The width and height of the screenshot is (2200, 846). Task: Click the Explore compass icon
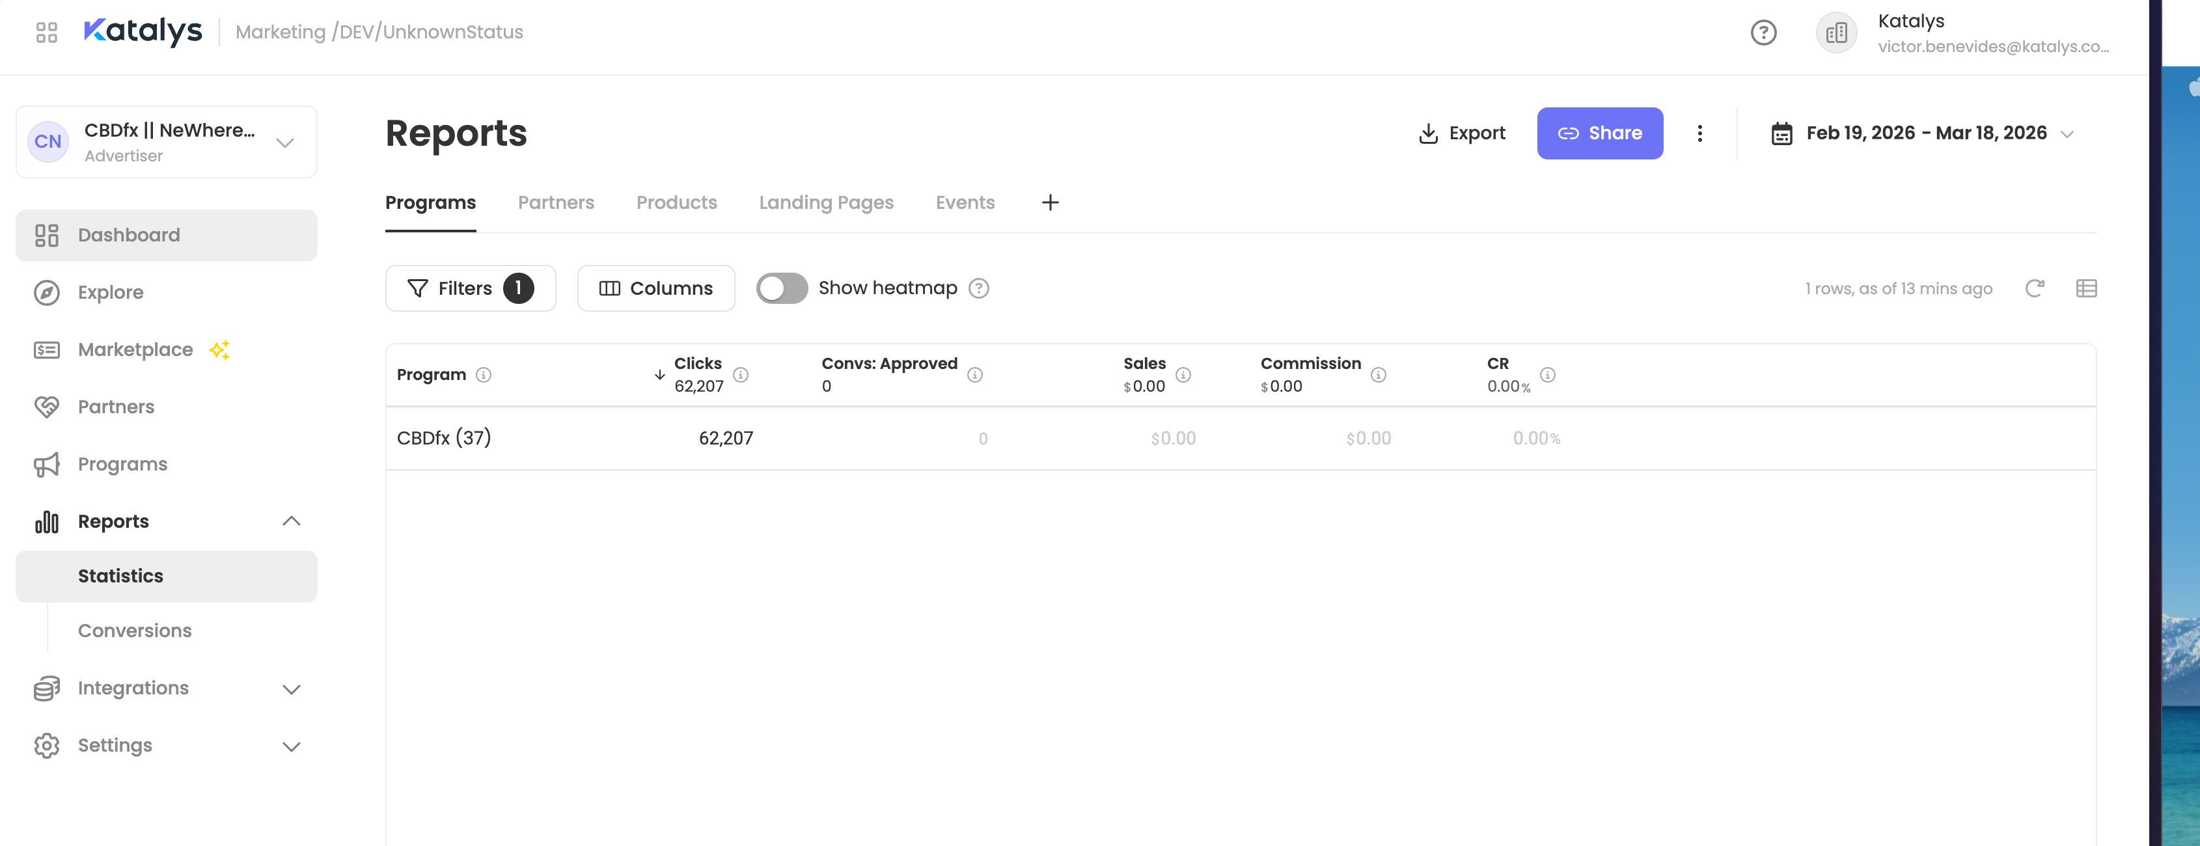click(x=47, y=293)
